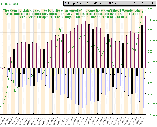Select the Open Interest legend label
This screenshot has width=157, height=127.
click(x=144, y=3)
